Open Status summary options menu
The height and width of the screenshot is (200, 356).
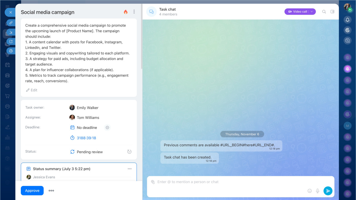pos(130,169)
